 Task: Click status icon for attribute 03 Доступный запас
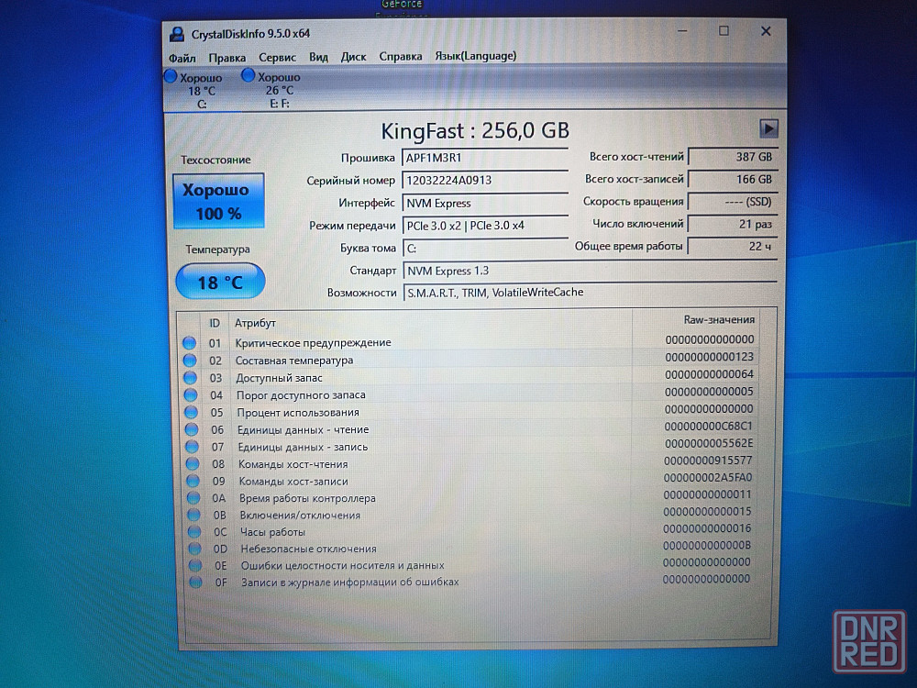coord(190,378)
